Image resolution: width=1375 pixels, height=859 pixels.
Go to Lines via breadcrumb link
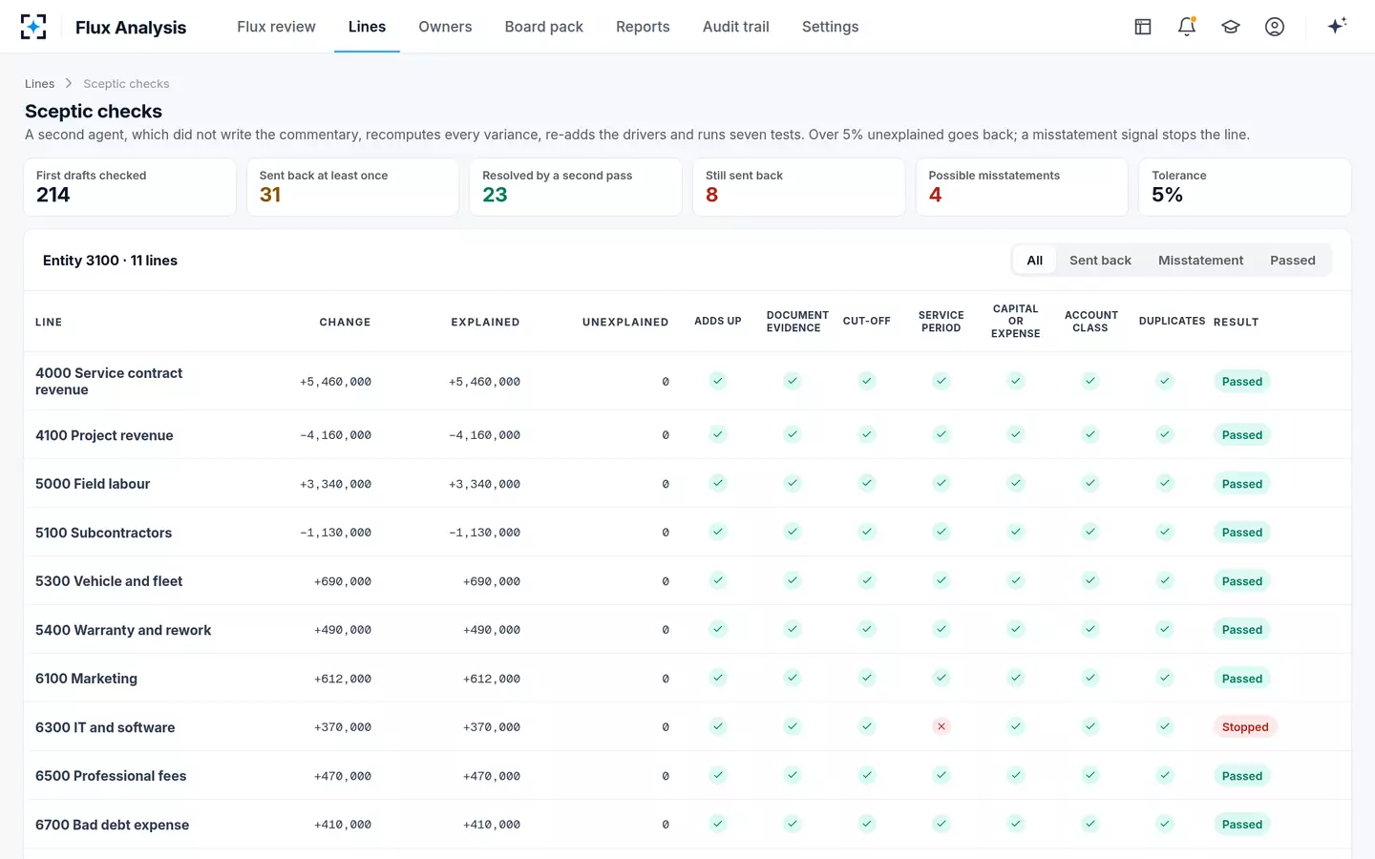pyautogui.click(x=39, y=84)
